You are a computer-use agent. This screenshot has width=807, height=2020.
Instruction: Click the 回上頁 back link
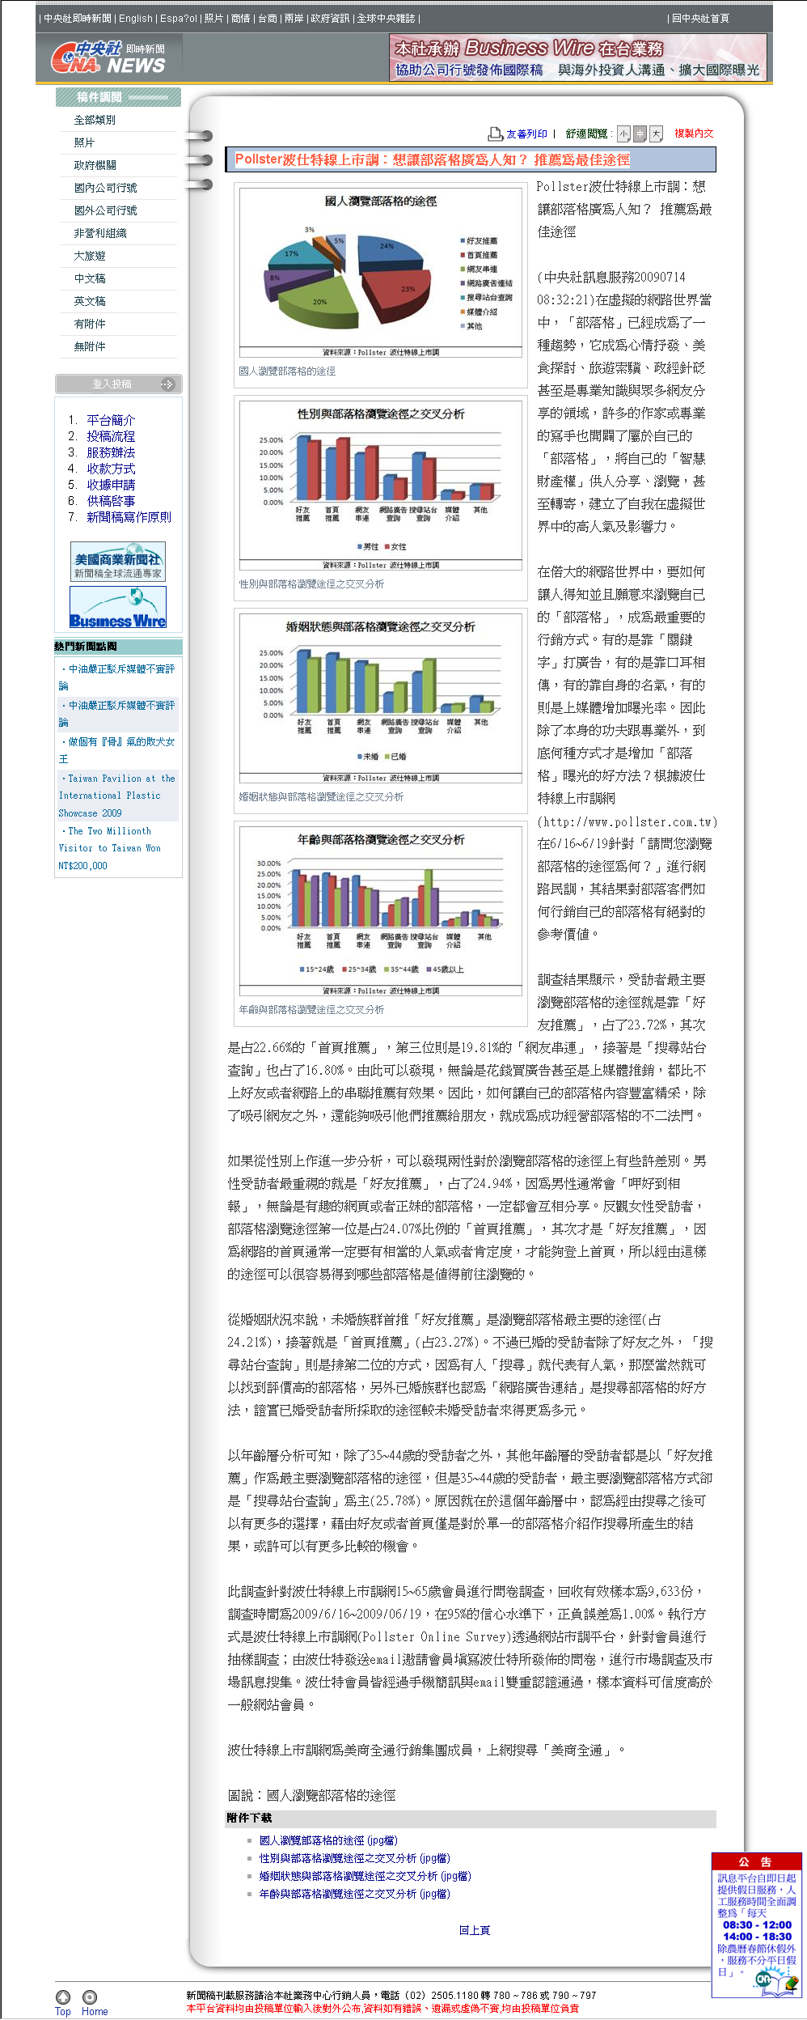[x=475, y=1930]
